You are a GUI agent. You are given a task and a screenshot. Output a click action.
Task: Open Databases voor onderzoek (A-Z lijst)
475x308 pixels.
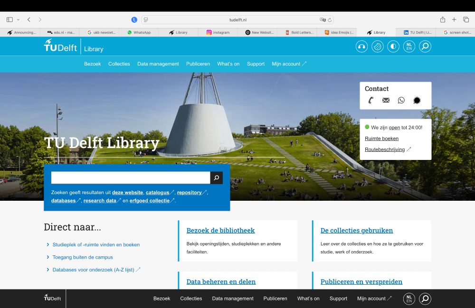coord(96,270)
